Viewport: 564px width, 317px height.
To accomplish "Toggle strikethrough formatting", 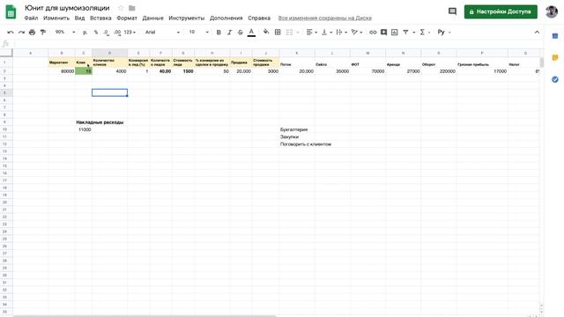I will pyautogui.click(x=241, y=33).
